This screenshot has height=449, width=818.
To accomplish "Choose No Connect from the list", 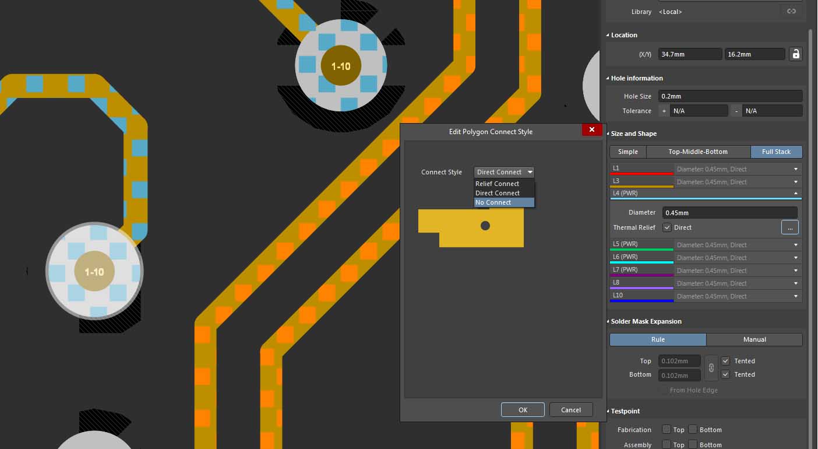I will [x=504, y=202].
